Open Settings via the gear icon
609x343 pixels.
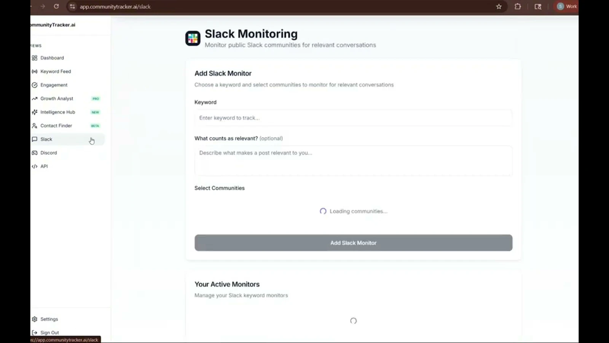pyautogui.click(x=34, y=319)
